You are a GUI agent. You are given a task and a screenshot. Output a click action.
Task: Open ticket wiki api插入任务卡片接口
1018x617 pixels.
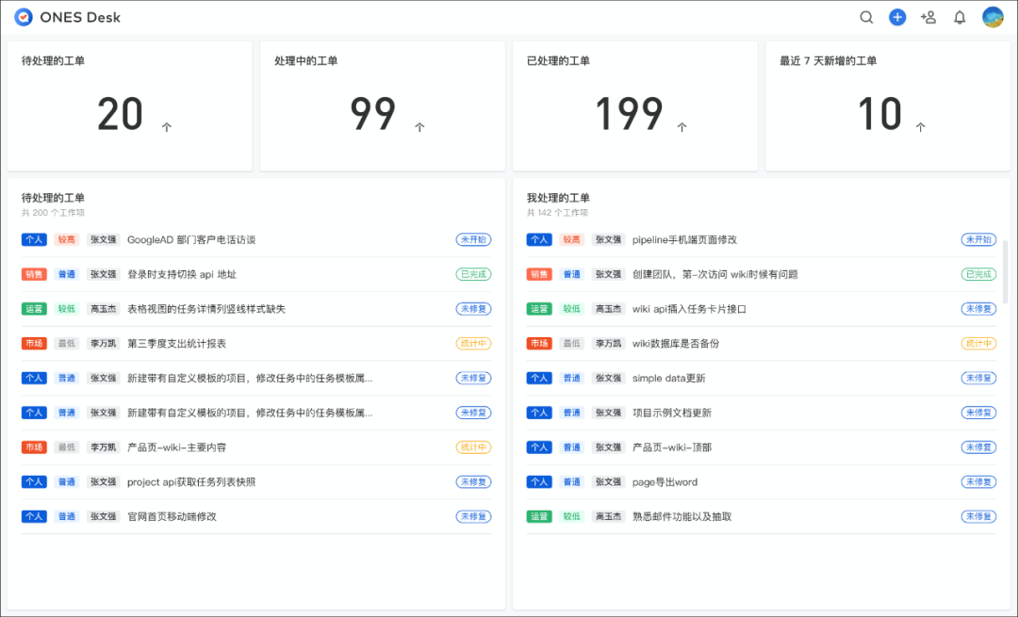click(689, 309)
